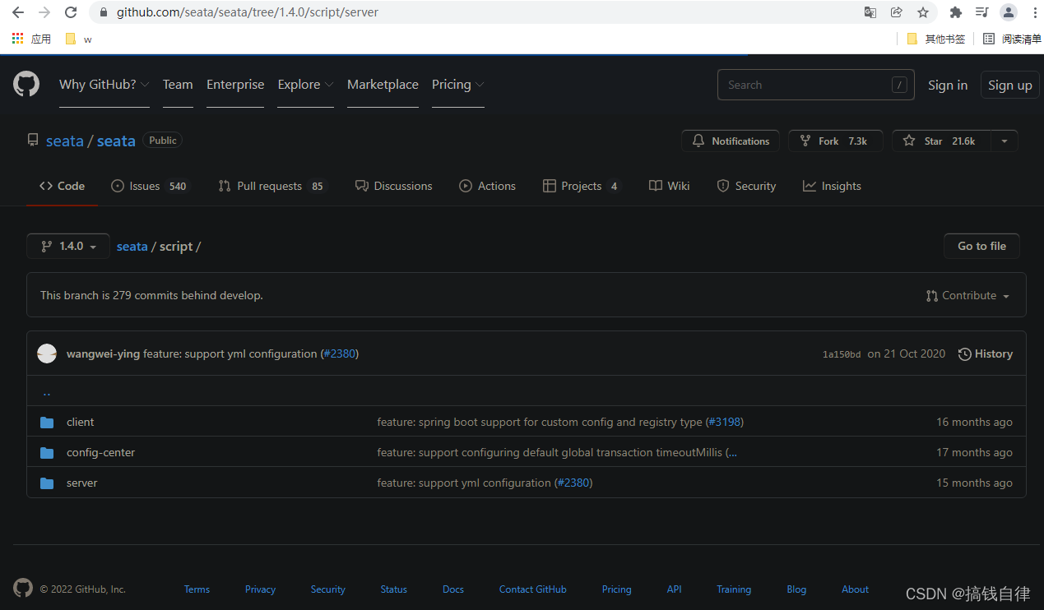Viewport: 1044px width, 610px height.
Task: Click the config-center folder icon
Action: coord(47,452)
